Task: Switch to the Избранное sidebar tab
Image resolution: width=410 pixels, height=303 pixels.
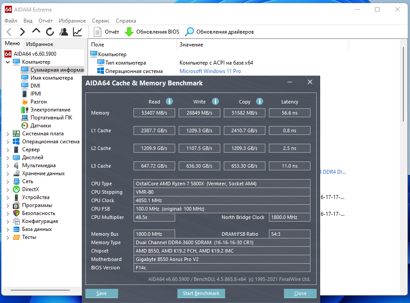Action: coord(39,44)
